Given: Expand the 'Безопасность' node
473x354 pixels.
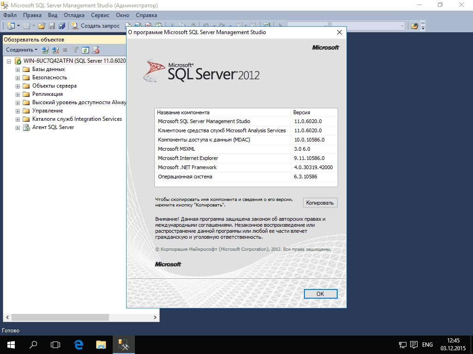Looking at the screenshot, I should tap(18, 78).
